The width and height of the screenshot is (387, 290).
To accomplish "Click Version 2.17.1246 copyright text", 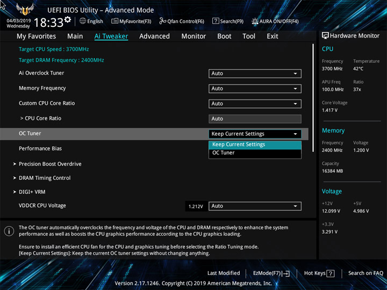I will [x=193, y=284].
